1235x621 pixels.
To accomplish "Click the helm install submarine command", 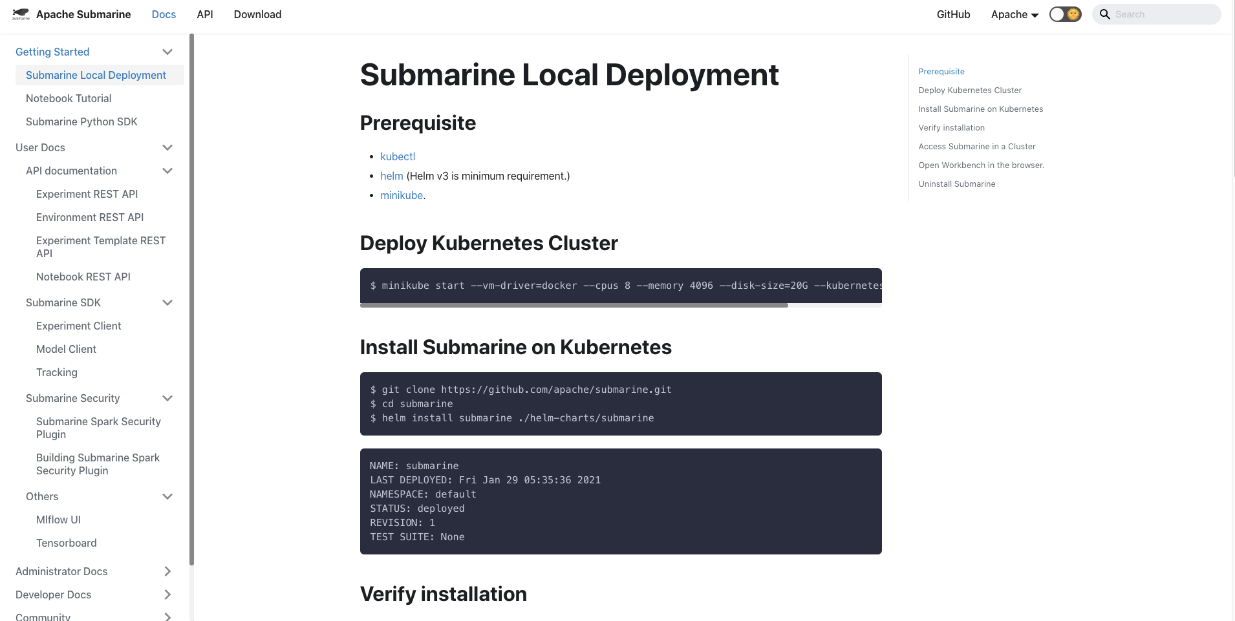I will [x=512, y=418].
